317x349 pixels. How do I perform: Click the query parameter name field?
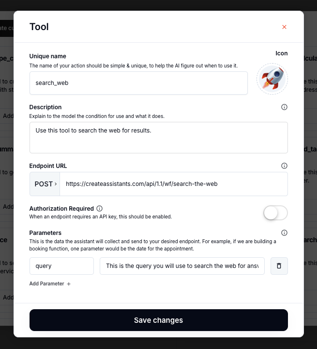pyautogui.click(x=61, y=266)
